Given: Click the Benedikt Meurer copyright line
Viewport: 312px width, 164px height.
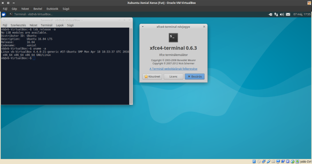Looking at the screenshot, I should (173, 60).
